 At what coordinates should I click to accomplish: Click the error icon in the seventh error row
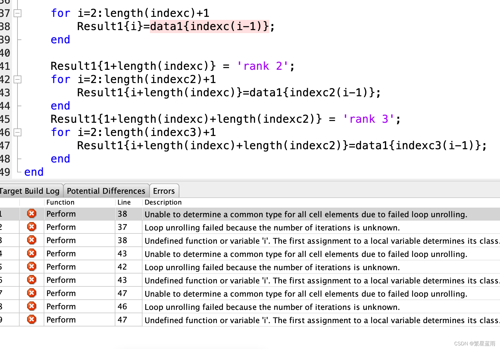(32, 293)
